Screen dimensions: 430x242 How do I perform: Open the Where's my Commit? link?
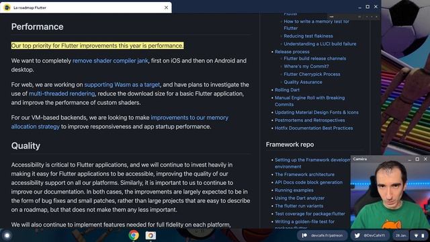click(x=306, y=67)
